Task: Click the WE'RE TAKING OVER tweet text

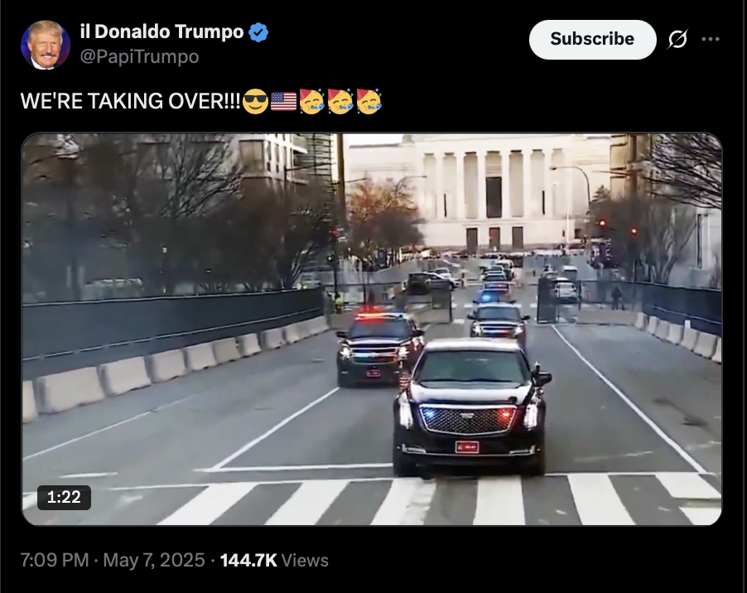Action: (131, 101)
